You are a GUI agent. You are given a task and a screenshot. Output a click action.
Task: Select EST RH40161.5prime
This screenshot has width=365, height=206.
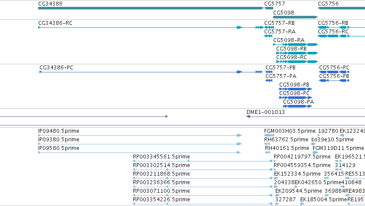coord(268,152)
